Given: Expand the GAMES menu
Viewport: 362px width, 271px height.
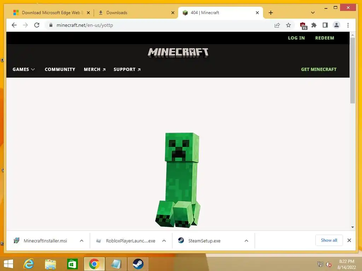Looking at the screenshot, I should pos(24,70).
